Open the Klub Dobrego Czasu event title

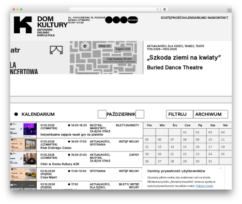coord(56,148)
